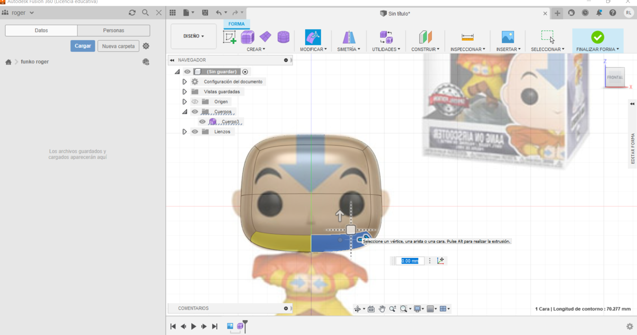The image size is (637, 335).
Task: Click the Look At camera icon
Action: (x=371, y=309)
